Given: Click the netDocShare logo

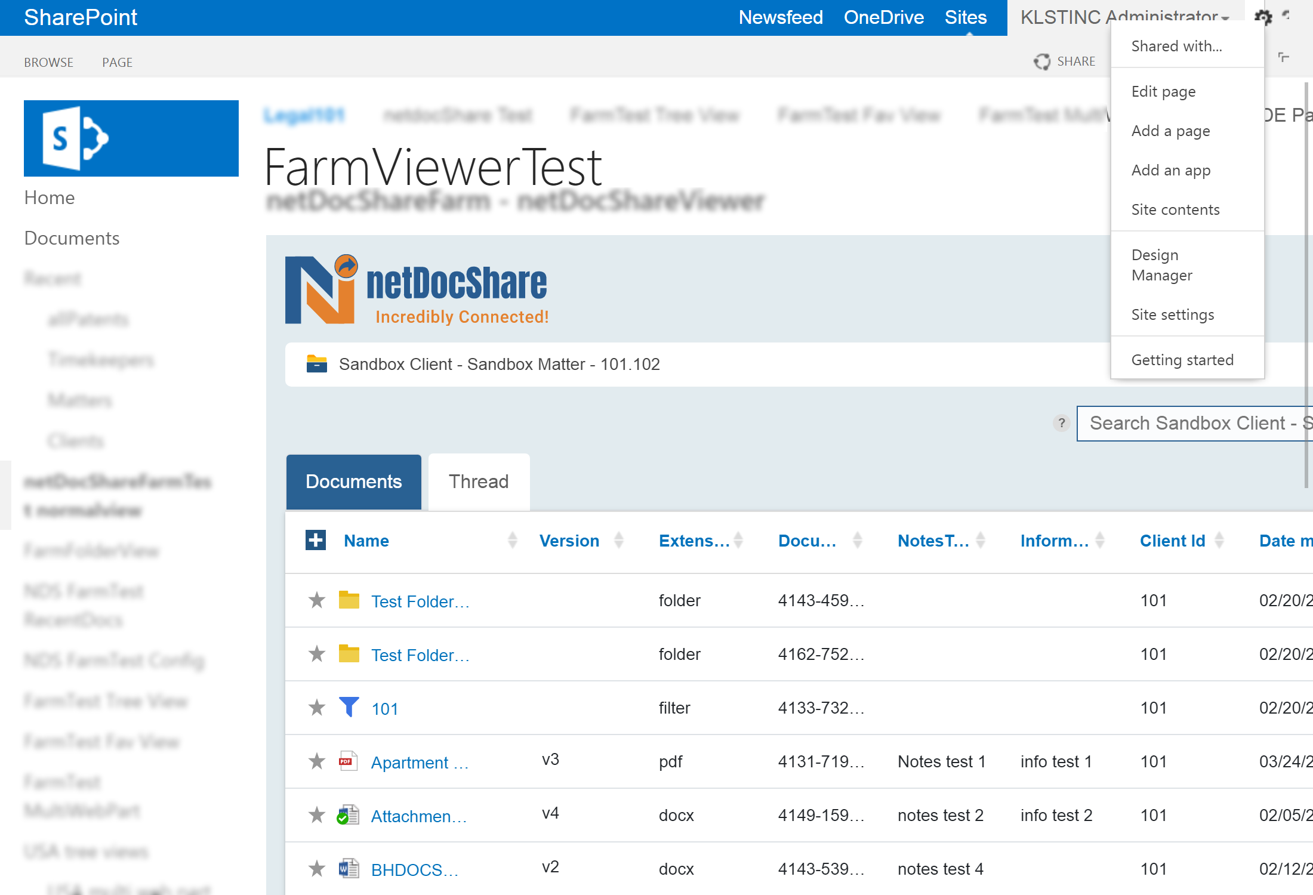Looking at the screenshot, I should point(417,290).
